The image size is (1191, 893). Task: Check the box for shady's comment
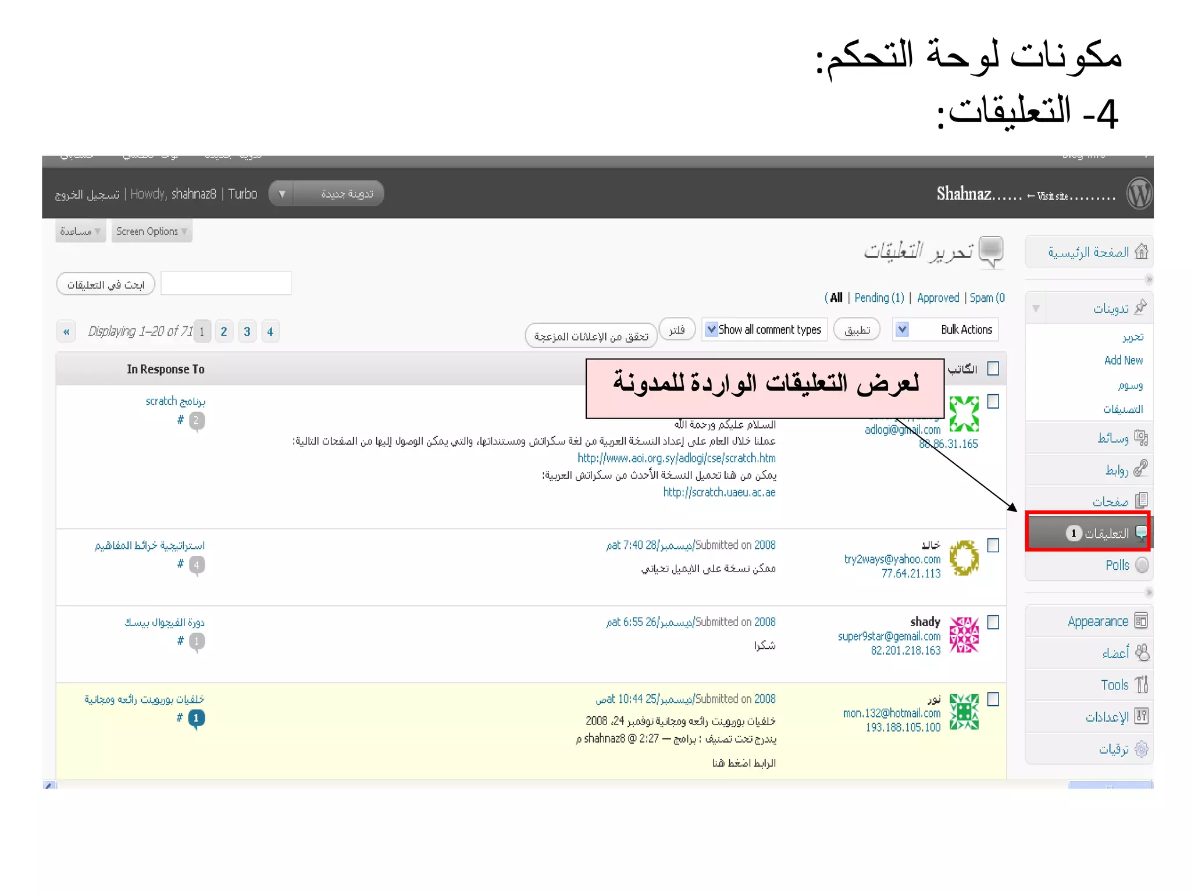coord(993,622)
